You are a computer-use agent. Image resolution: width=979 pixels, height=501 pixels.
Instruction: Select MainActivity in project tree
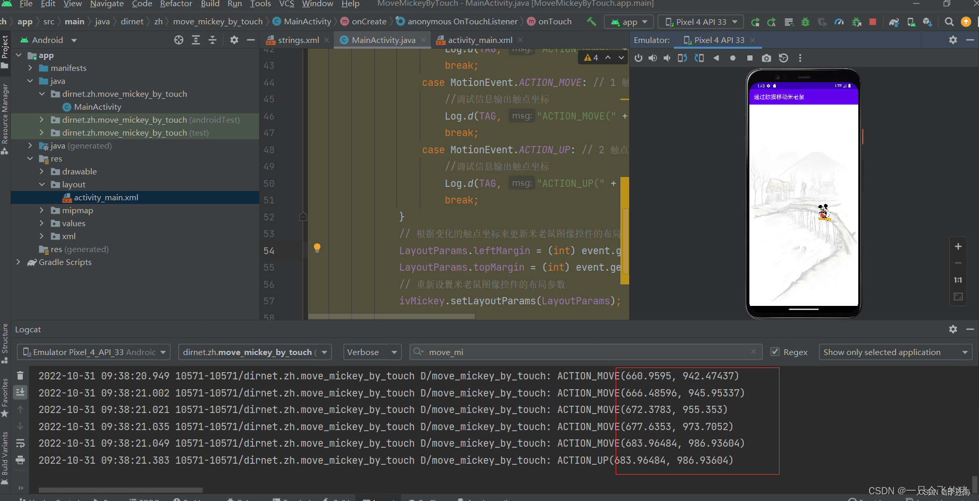click(97, 107)
